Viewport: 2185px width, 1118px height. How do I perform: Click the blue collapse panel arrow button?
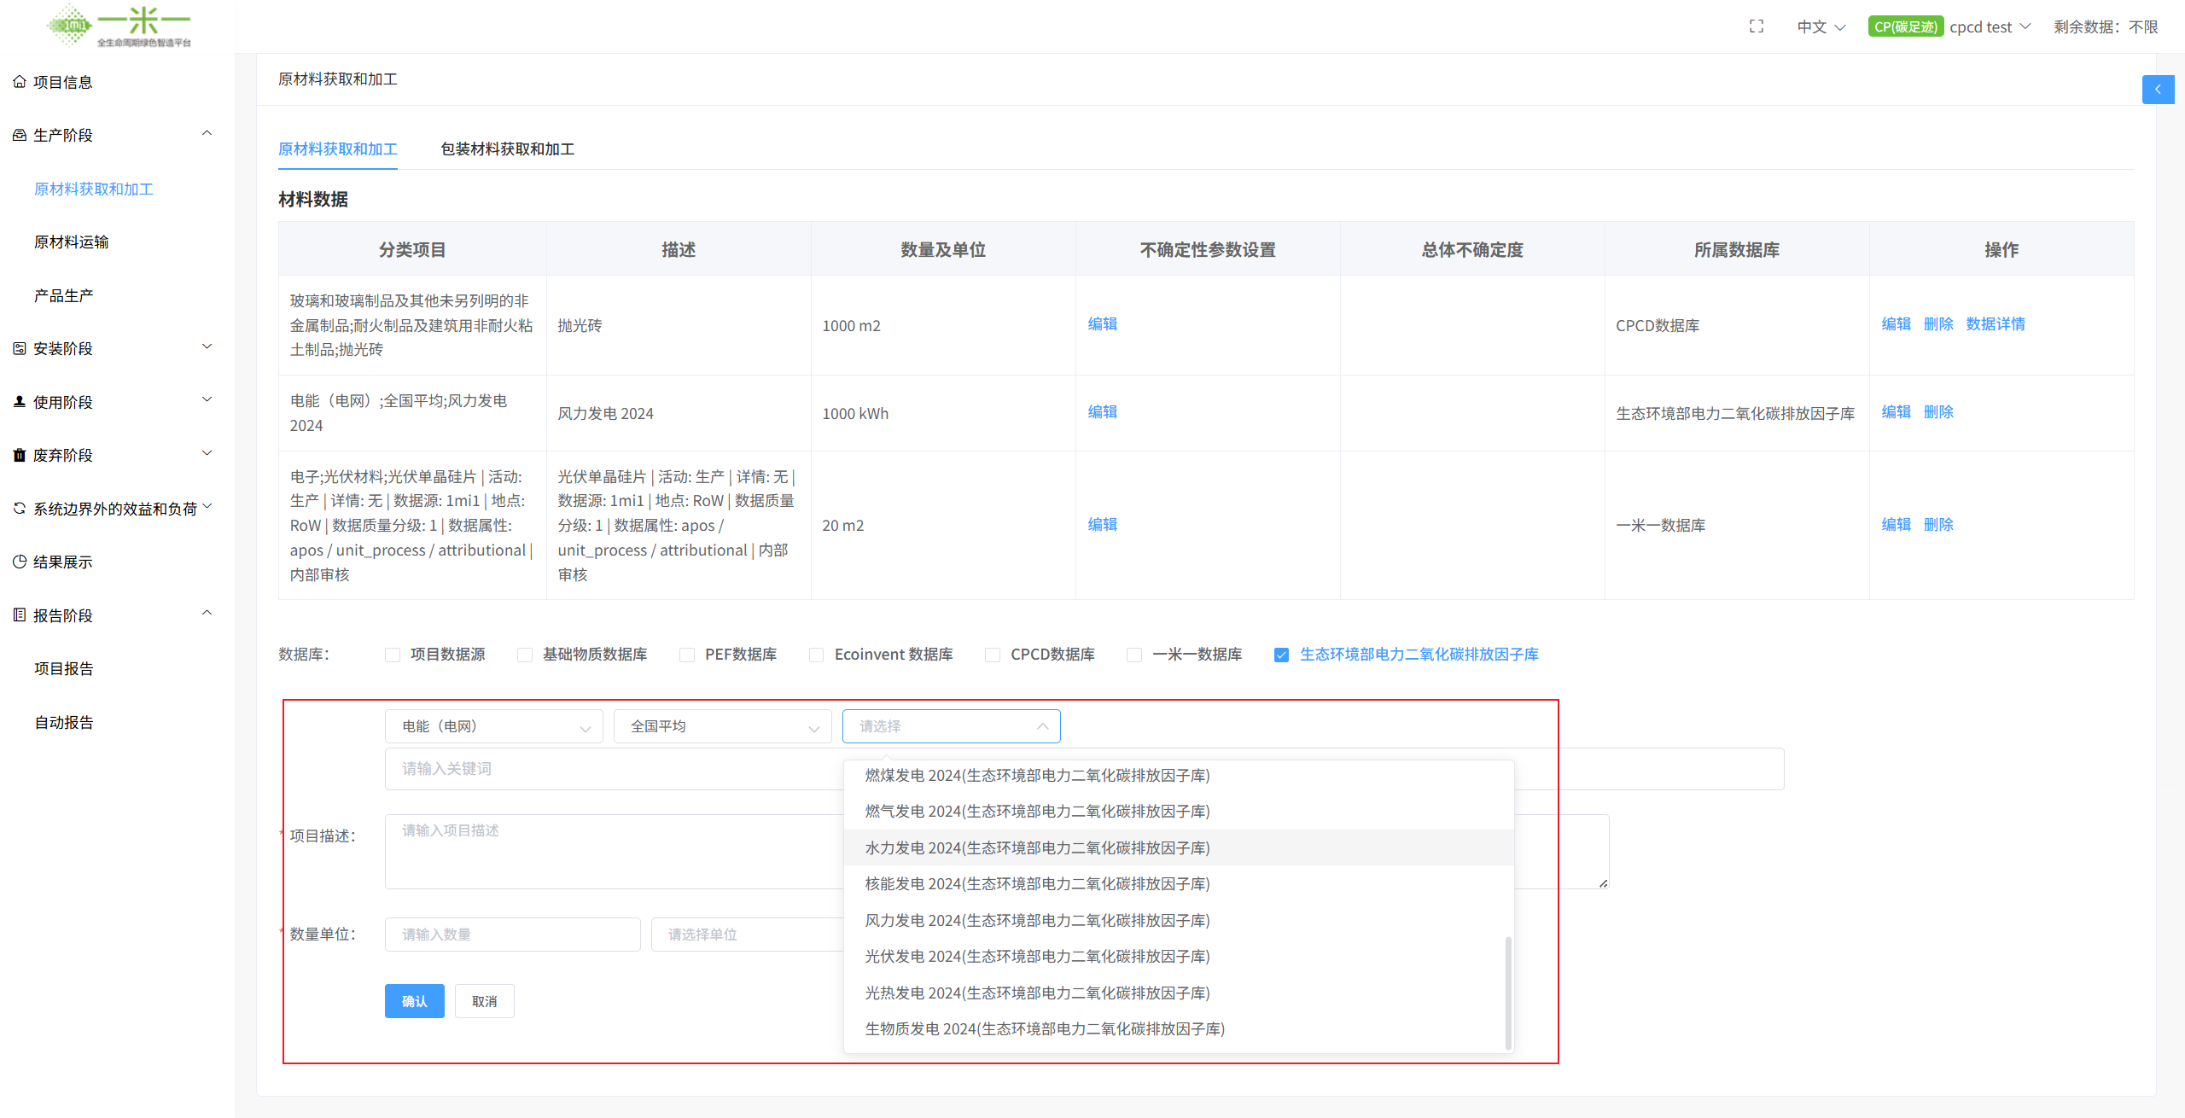pyautogui.click(x=2157, y=90)
